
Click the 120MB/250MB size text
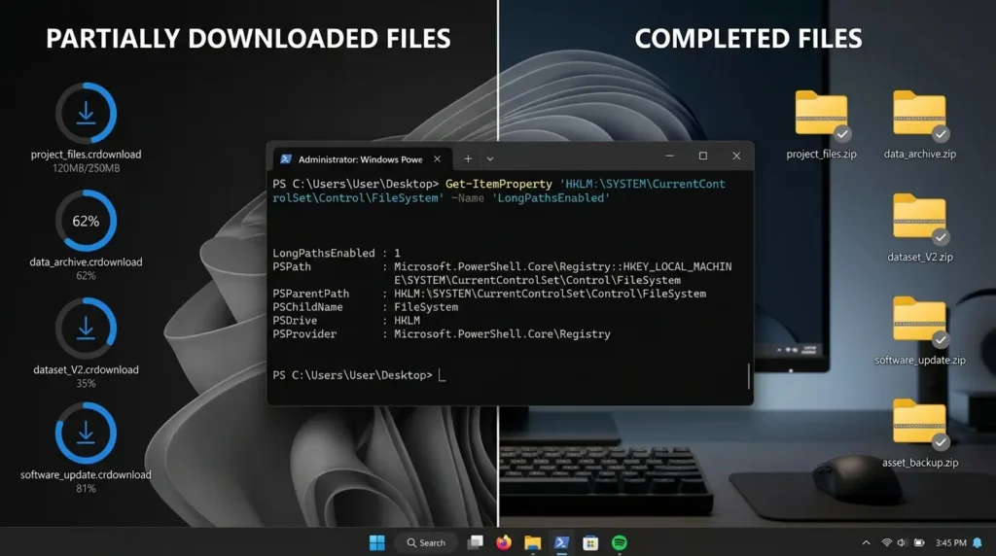tap(86, 168)
